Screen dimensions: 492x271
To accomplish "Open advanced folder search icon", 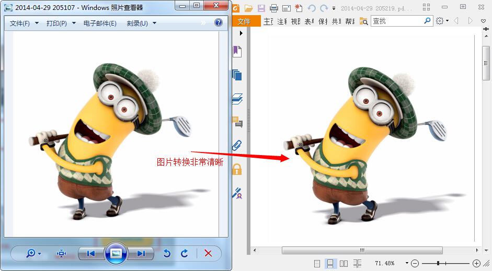I will [x=364, y=21].
